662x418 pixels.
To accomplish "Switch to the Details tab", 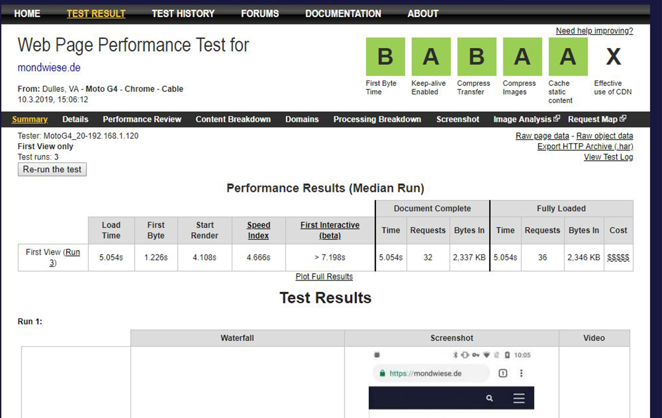I will click(75, 119).
